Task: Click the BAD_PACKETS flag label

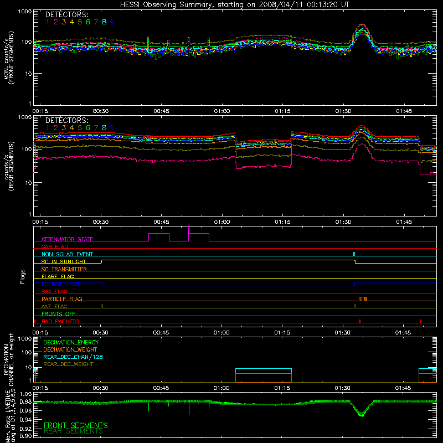Action: coord(60,321)
